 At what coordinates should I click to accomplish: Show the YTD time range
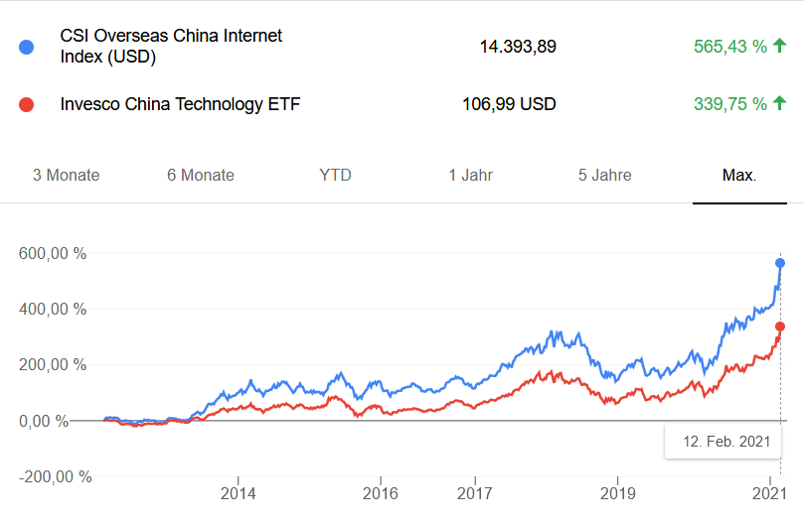click(x=335, y=176)
